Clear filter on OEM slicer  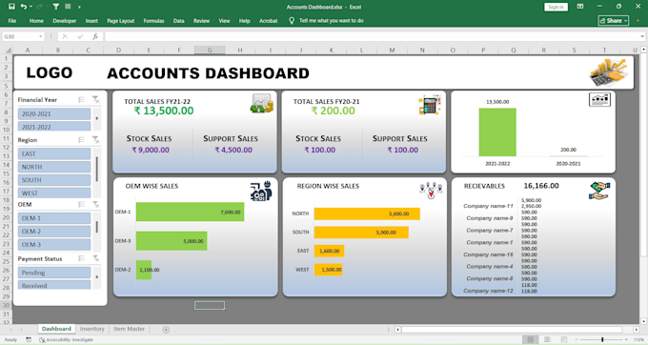tap(95, 204)
